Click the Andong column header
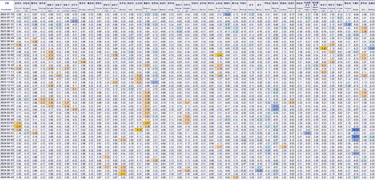 284,11
